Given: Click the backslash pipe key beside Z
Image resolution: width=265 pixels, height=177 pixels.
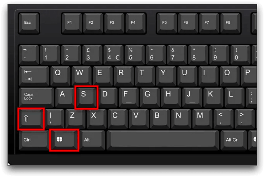Looking at the screenshot, I should pyautogui.click(x=54, y=119).
